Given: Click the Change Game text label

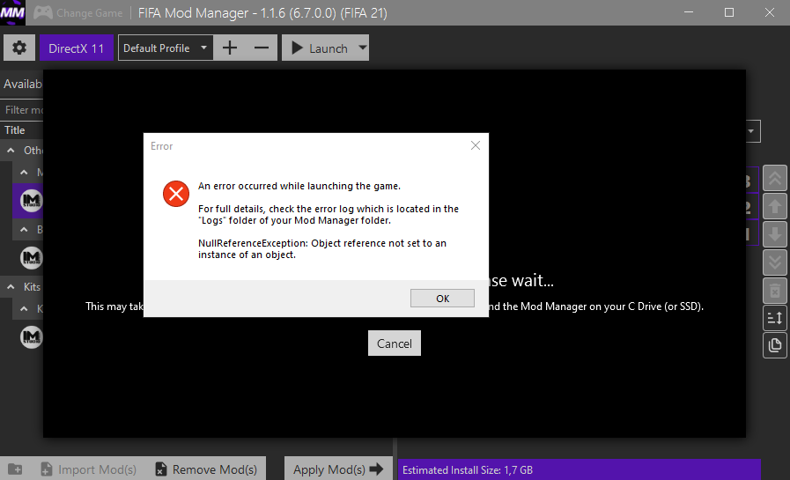Looking at the screenshot, I should 89,12.
